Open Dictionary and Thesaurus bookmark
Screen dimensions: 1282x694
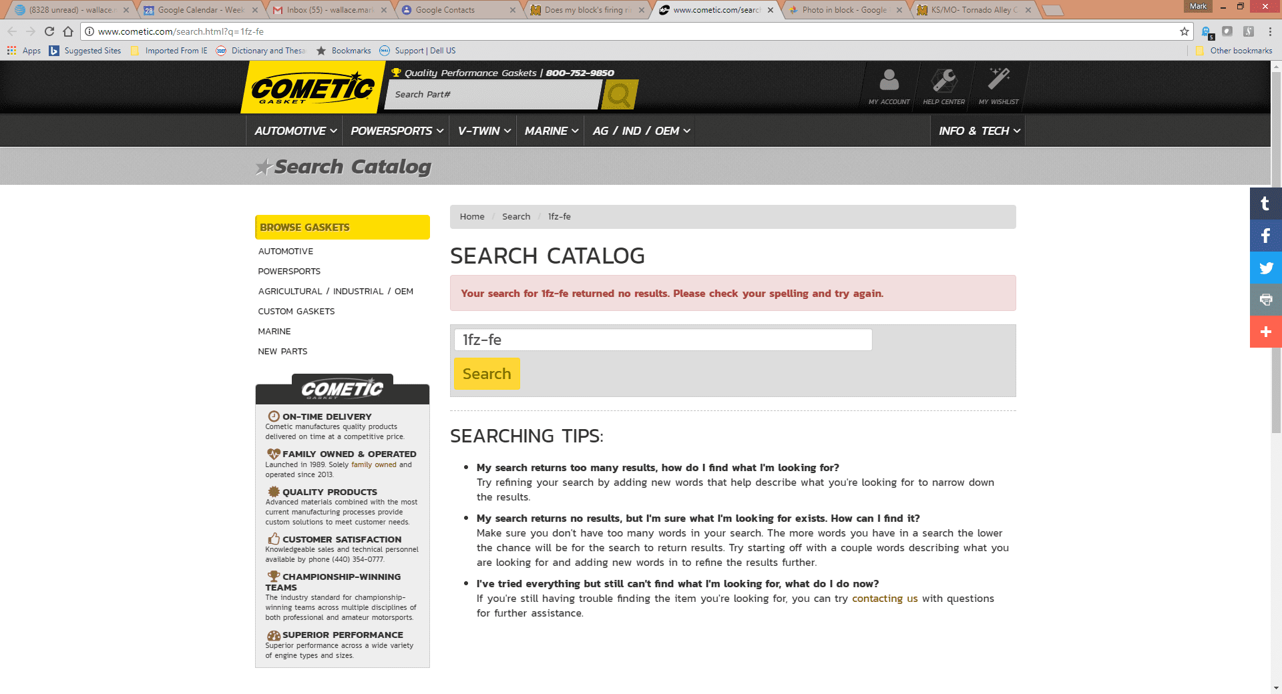pyautogui.click(x=261, y=51)
